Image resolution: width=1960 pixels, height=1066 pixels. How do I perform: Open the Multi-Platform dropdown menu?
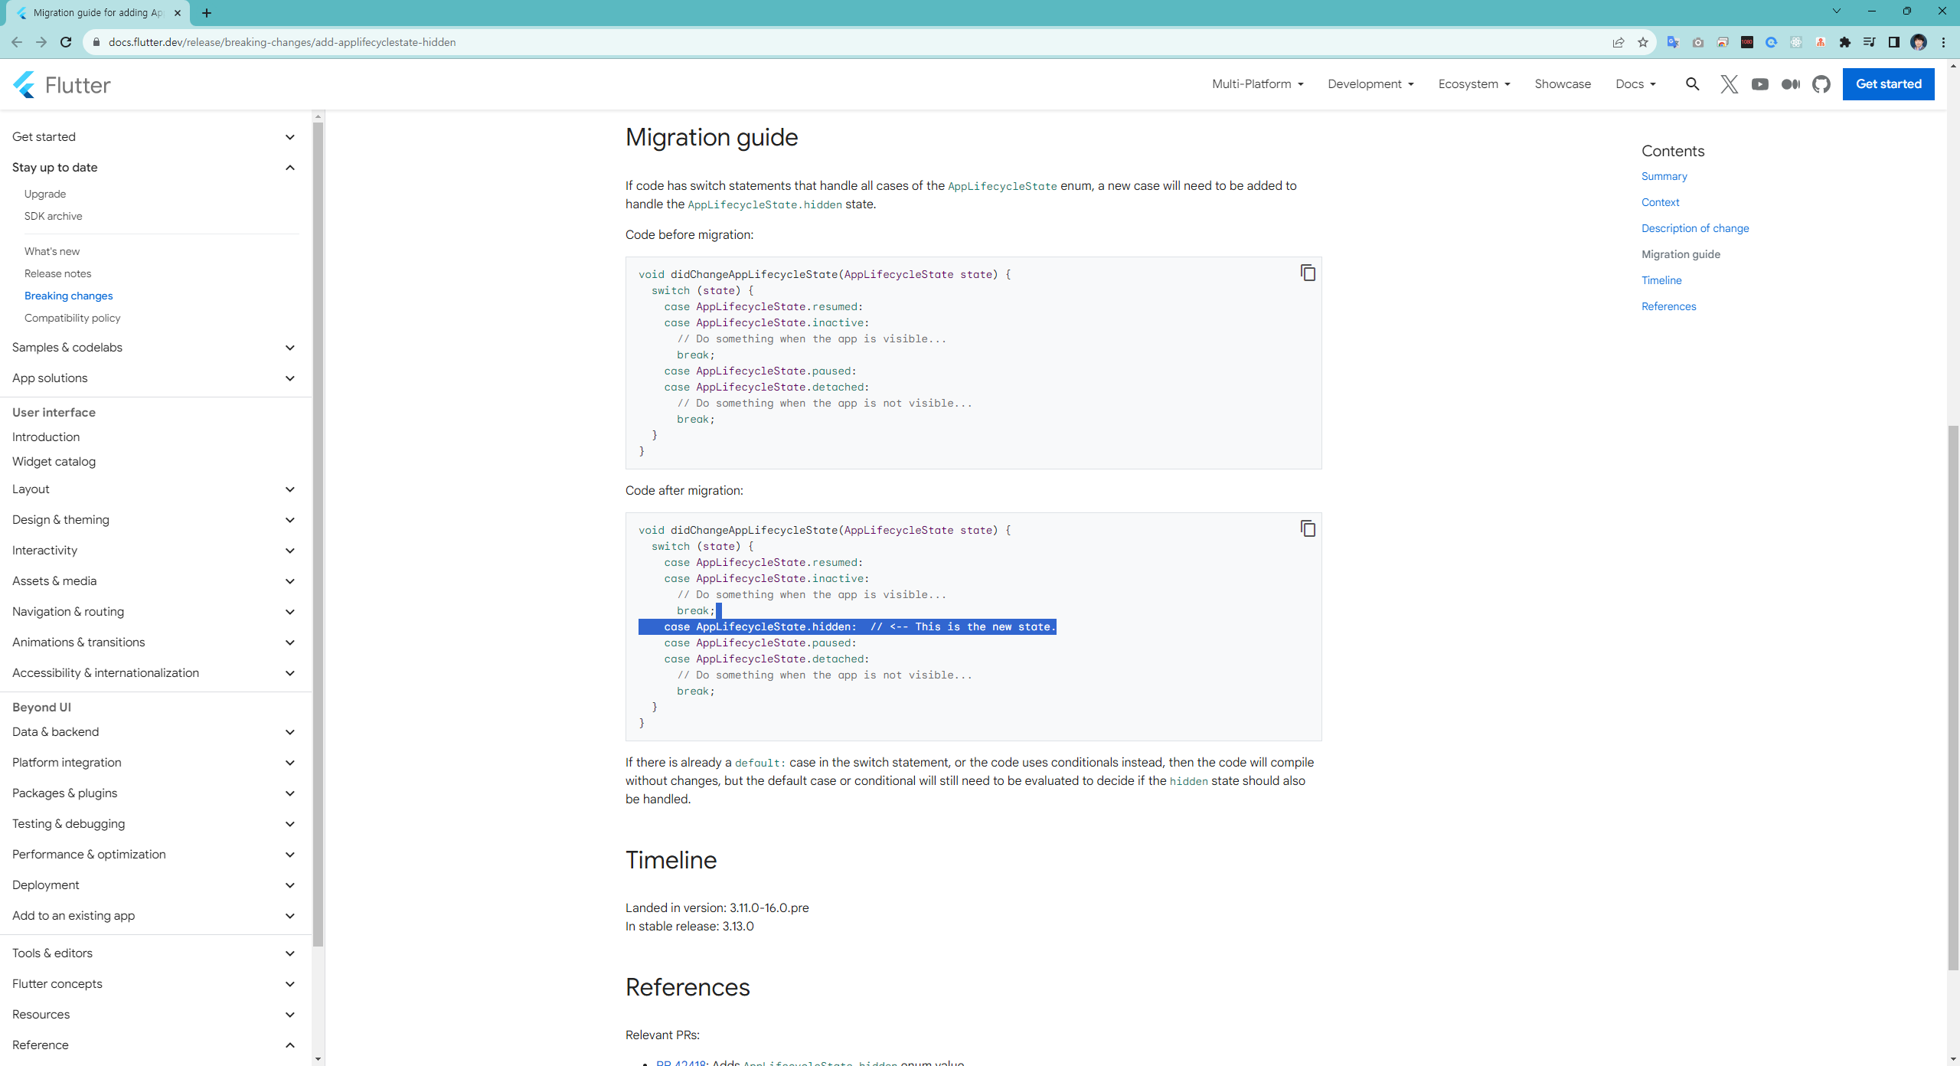pos(1257,84)
